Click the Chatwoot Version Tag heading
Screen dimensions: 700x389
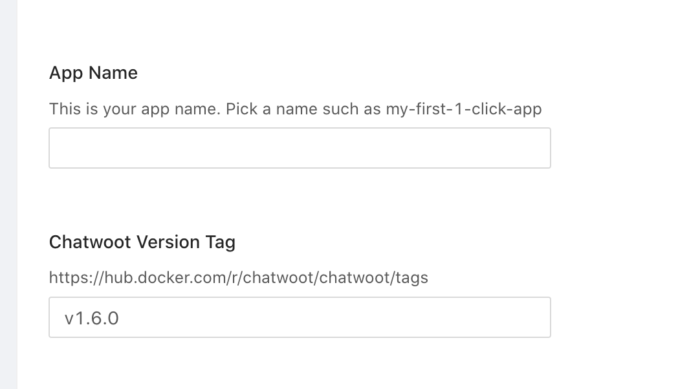pyautogui.click(x=142, y=242)
